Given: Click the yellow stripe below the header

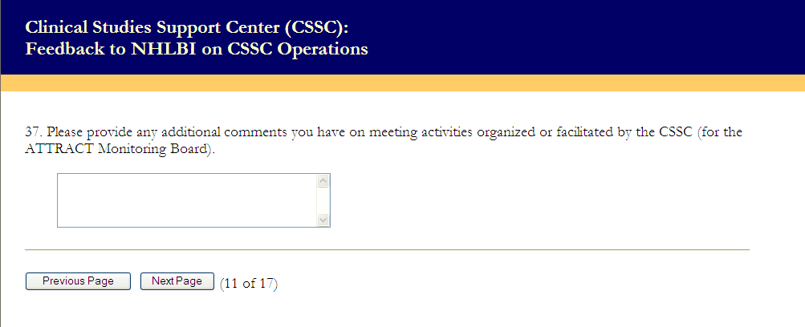Looking at the screenshot, I should (x=401, y=83).
